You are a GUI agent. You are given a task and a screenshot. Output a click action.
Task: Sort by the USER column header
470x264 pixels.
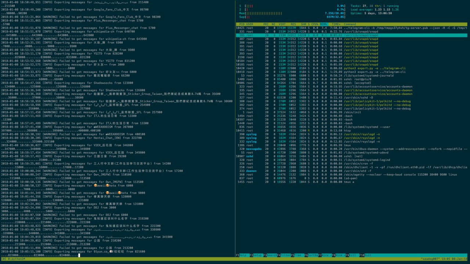[x=250, y=24]
